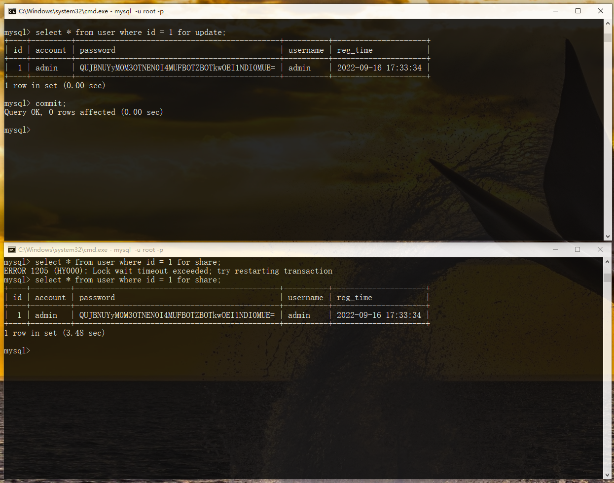
Task: Click scroll-up arrow in the 'for share' window
Action: coord(608,262)
